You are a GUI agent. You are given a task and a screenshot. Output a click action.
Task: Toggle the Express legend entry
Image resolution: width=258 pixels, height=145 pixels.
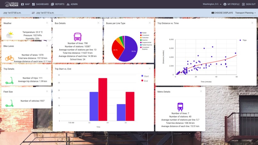(x=144, y=40)
